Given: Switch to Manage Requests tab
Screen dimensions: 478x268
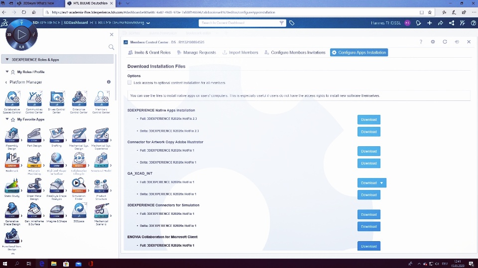Looking at the screenshot, I should [x=196, y=52].
